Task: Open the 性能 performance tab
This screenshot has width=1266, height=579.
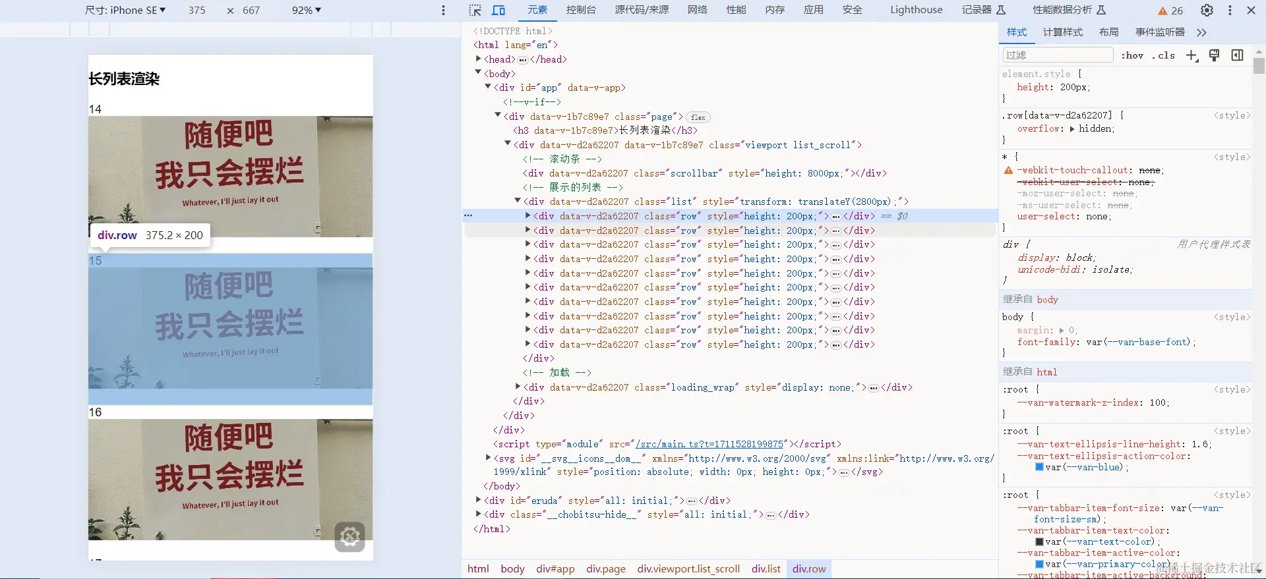Action: pyautogui.click(x=737, y=10)
